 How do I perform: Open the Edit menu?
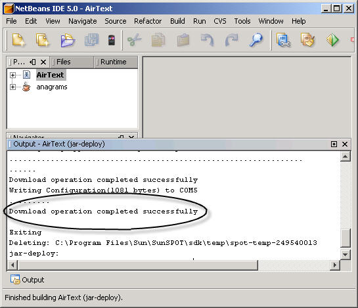tap(31, 21)
